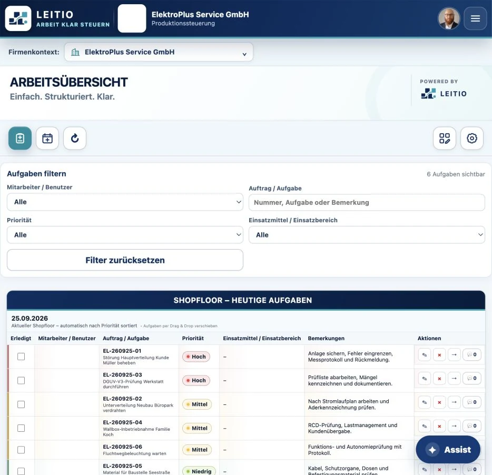Click the Erledigt column header
The width and height of the screenshot is (492, 475).
(21, 338)
